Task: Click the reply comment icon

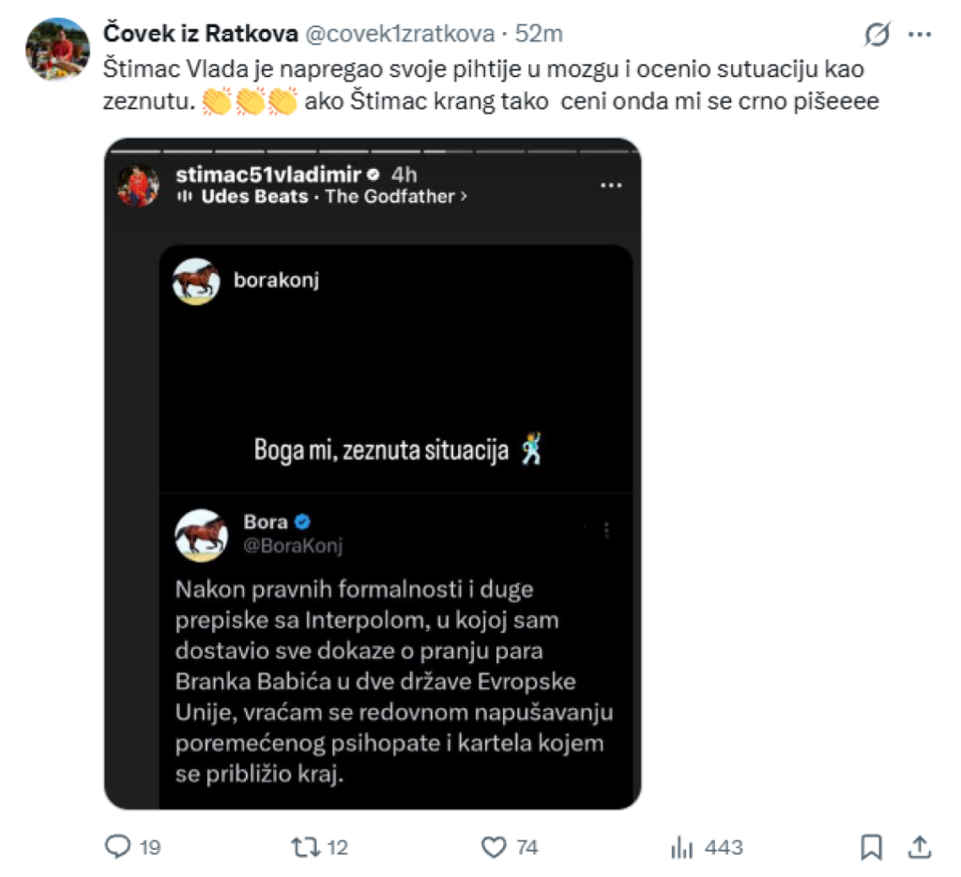Action: [x=117, y=847]
